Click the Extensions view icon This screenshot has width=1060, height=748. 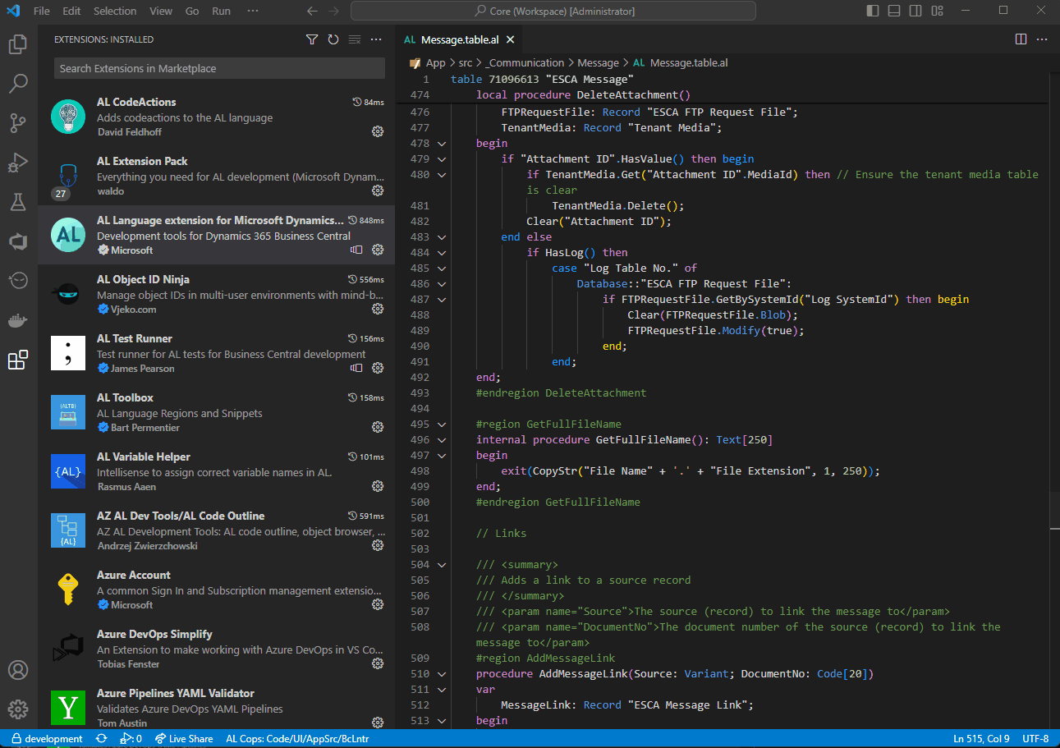tap(18, 360)
